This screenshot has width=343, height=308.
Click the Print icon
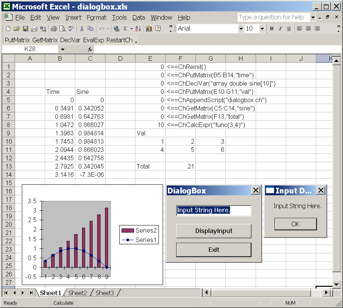pos(53,29)
